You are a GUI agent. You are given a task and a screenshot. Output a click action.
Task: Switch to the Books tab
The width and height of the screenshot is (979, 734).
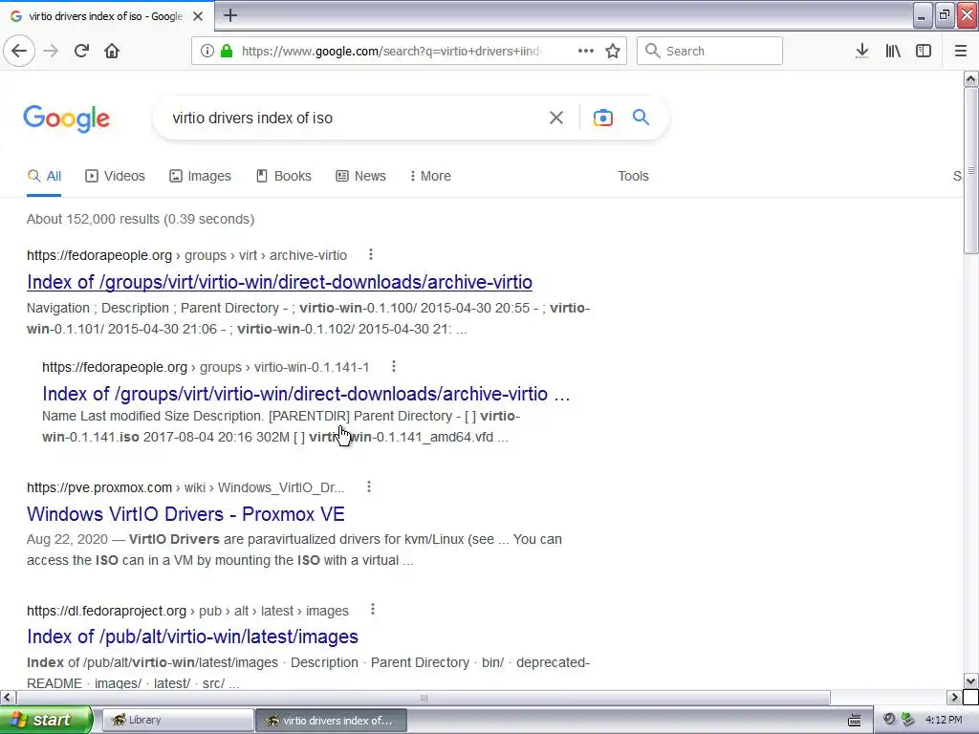coord(284,176)
